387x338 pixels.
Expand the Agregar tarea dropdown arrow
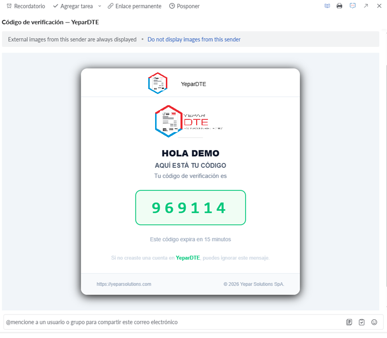pyautogui.click(x=100, y=6)
